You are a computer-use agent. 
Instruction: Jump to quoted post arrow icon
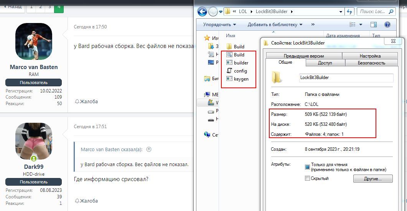[149, 149]
